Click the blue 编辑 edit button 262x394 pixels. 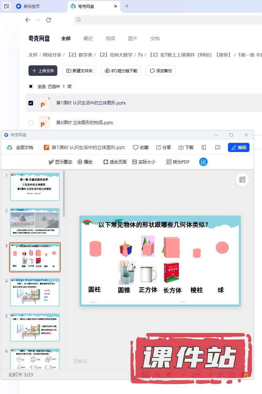(238, 147)
